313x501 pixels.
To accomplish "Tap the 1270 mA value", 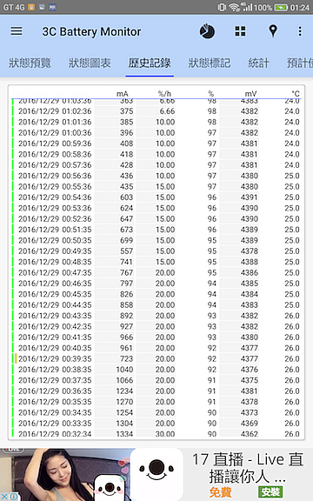I will (124, 402).
